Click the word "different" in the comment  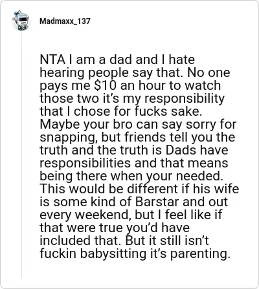pyautogui.click(x=152, y=189)
